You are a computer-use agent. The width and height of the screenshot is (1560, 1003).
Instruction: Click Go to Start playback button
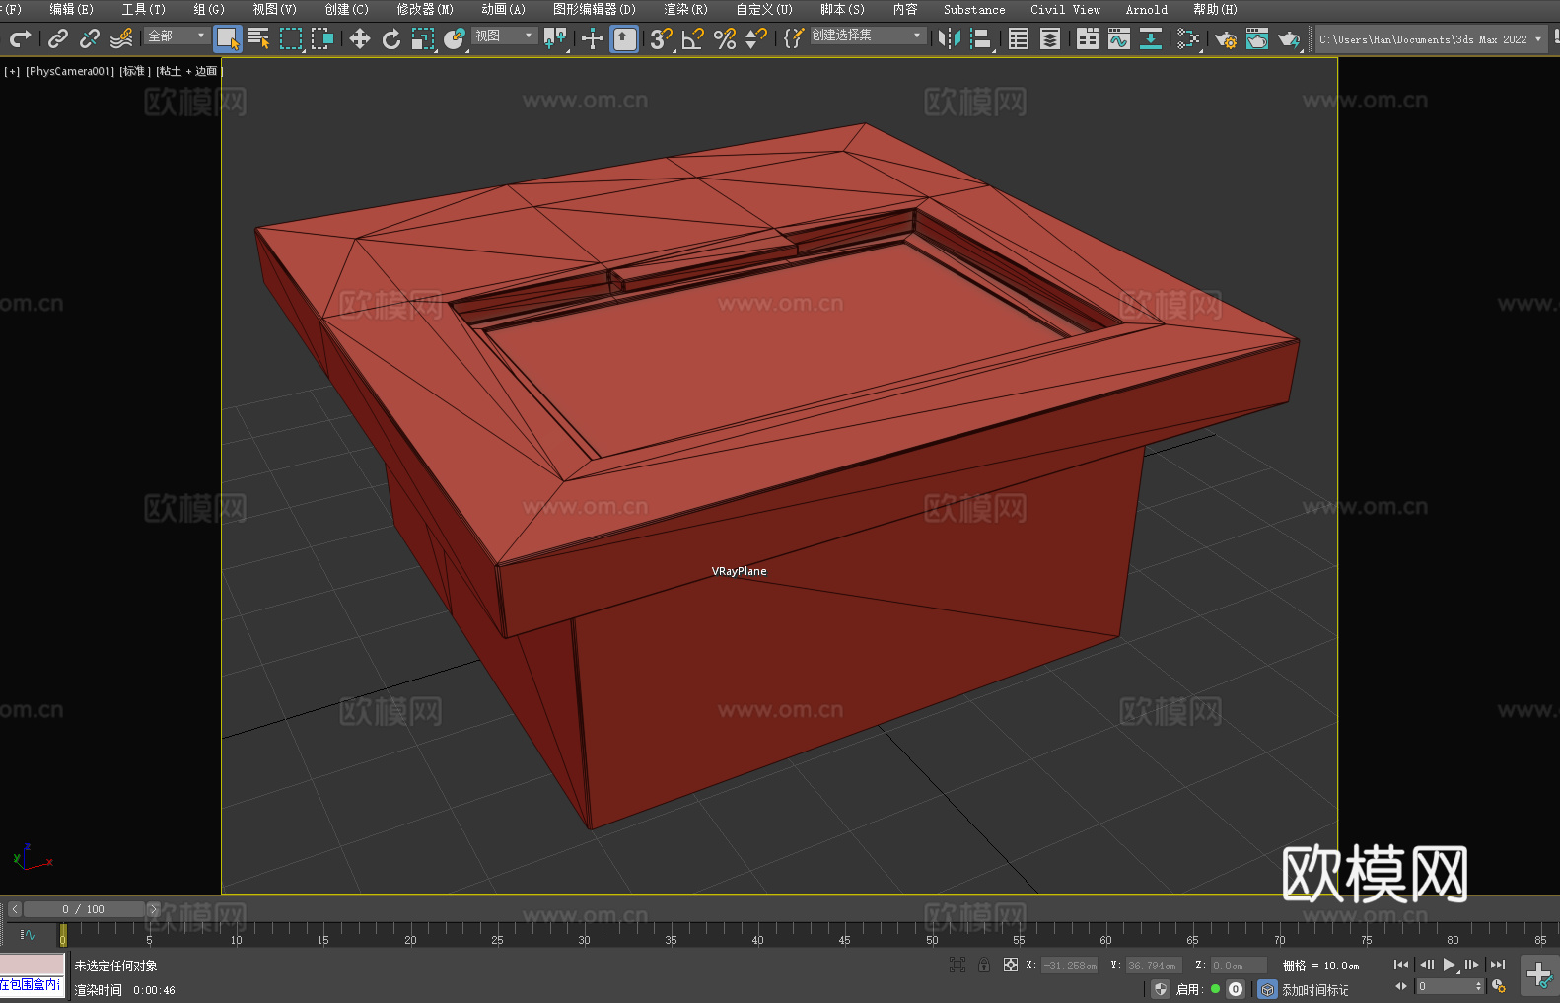click(1400, 965)
